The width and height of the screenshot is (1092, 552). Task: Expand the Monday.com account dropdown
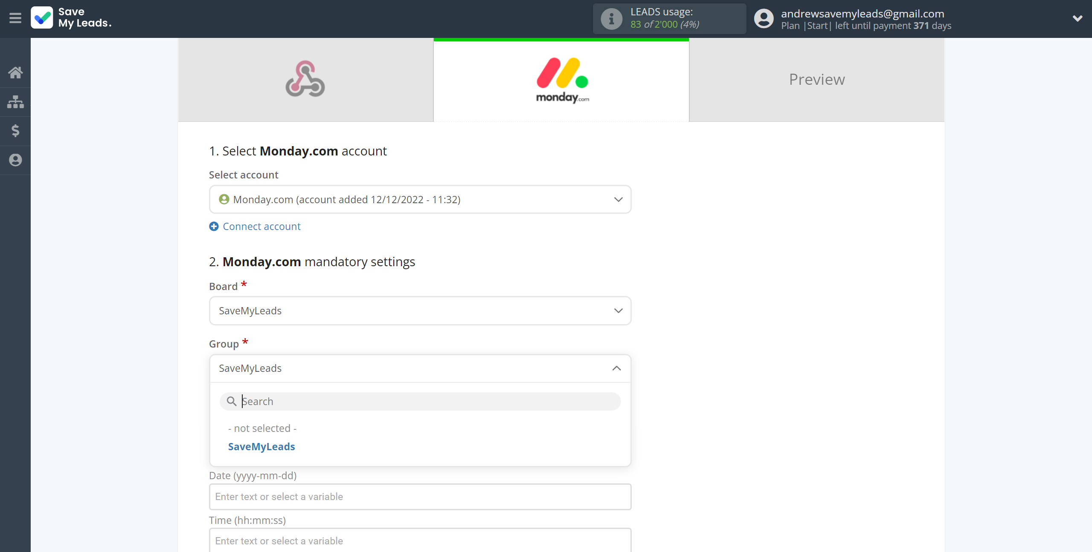[x=617, y=199]
